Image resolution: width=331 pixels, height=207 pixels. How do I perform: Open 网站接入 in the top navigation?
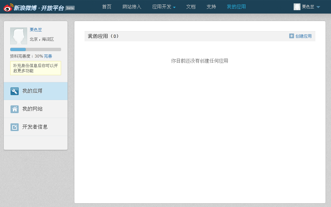(132, 7)
